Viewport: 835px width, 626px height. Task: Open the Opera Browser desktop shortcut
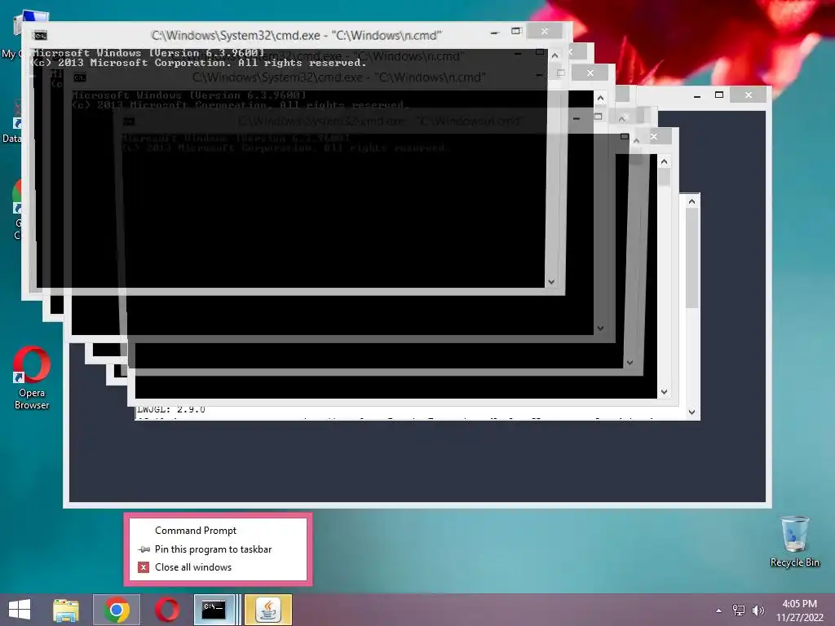tap(32, 378)
